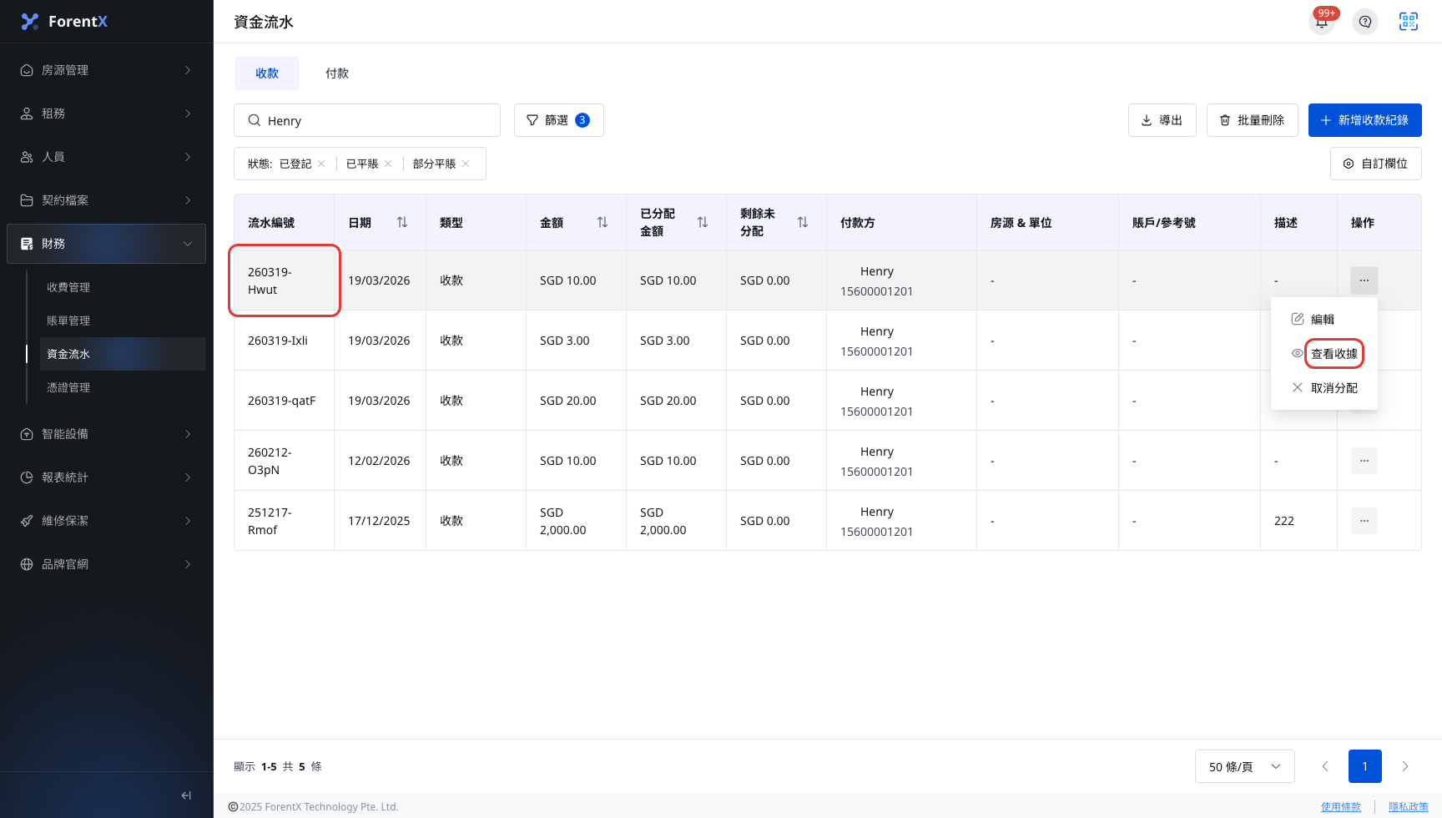Open the actions menu for row 251217-Rmof
The image size is (1442, 818).
tap(1364, 521)
